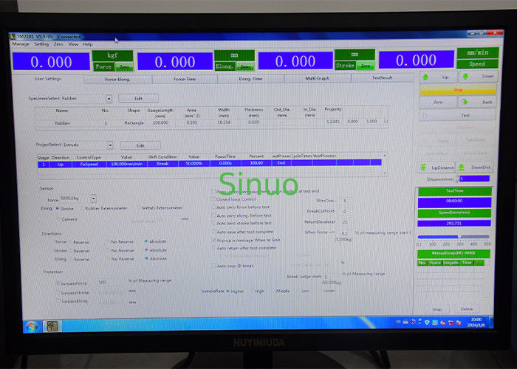The height and width of the screenshot is (369, 517).
Task: Open the Setting menu
Action: pos(41,44)
